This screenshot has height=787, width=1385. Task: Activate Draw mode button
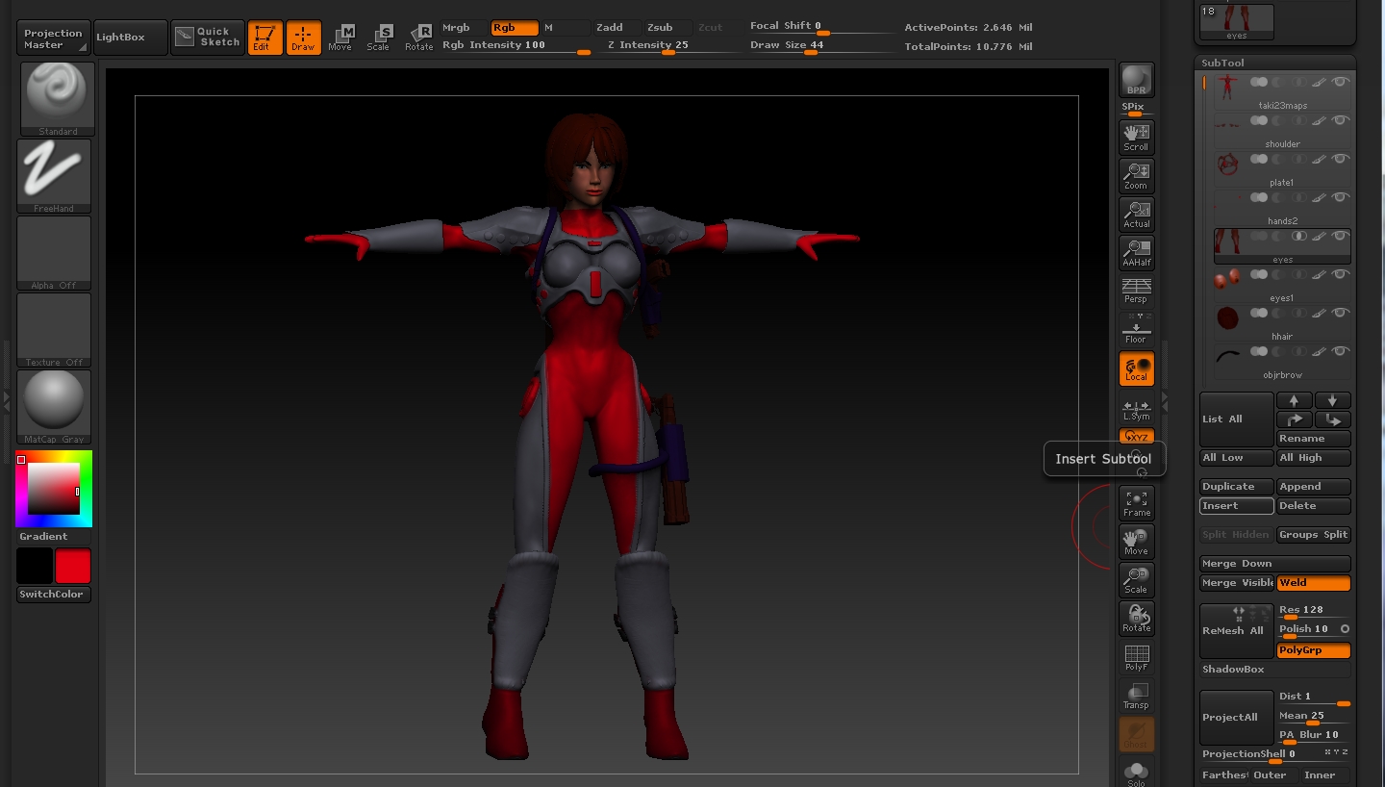point(303,38)
